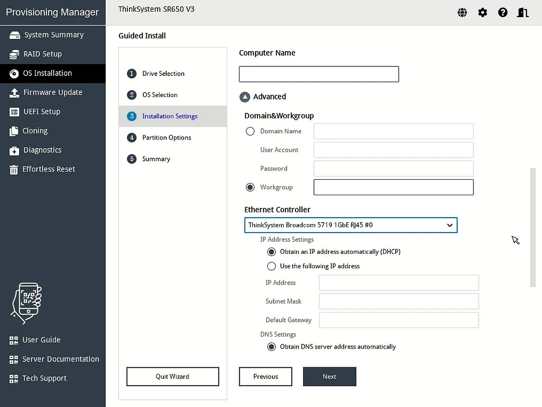Click the Tech Support QR icon
Screen dimensions: 542x407
point(14,379)
